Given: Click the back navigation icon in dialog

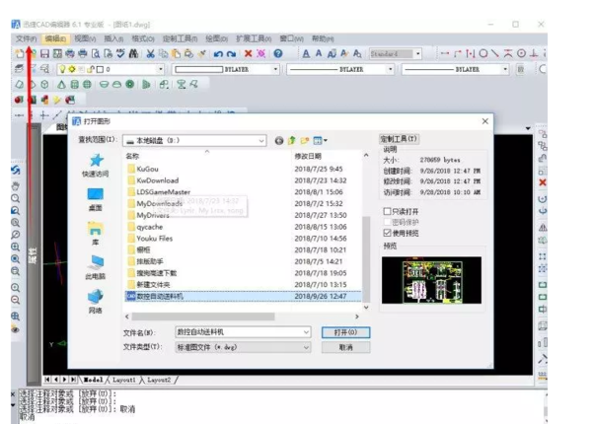Looking at the screenshot, I should [280, 140].
